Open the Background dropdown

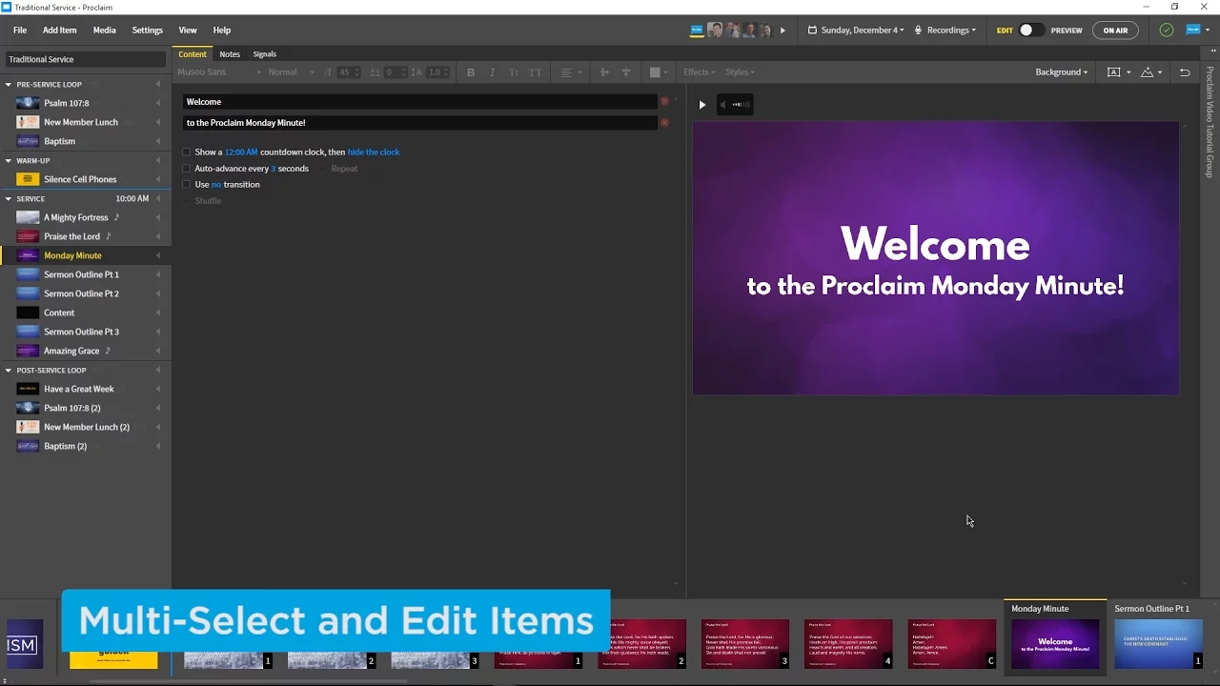tap(1062, 72)
